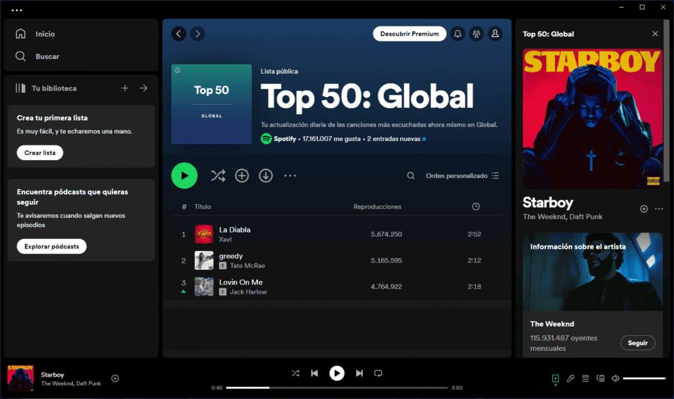The width and height of the screenshot is (674, 399).
Task: Mute volume speaker icon
Action: 615,379
